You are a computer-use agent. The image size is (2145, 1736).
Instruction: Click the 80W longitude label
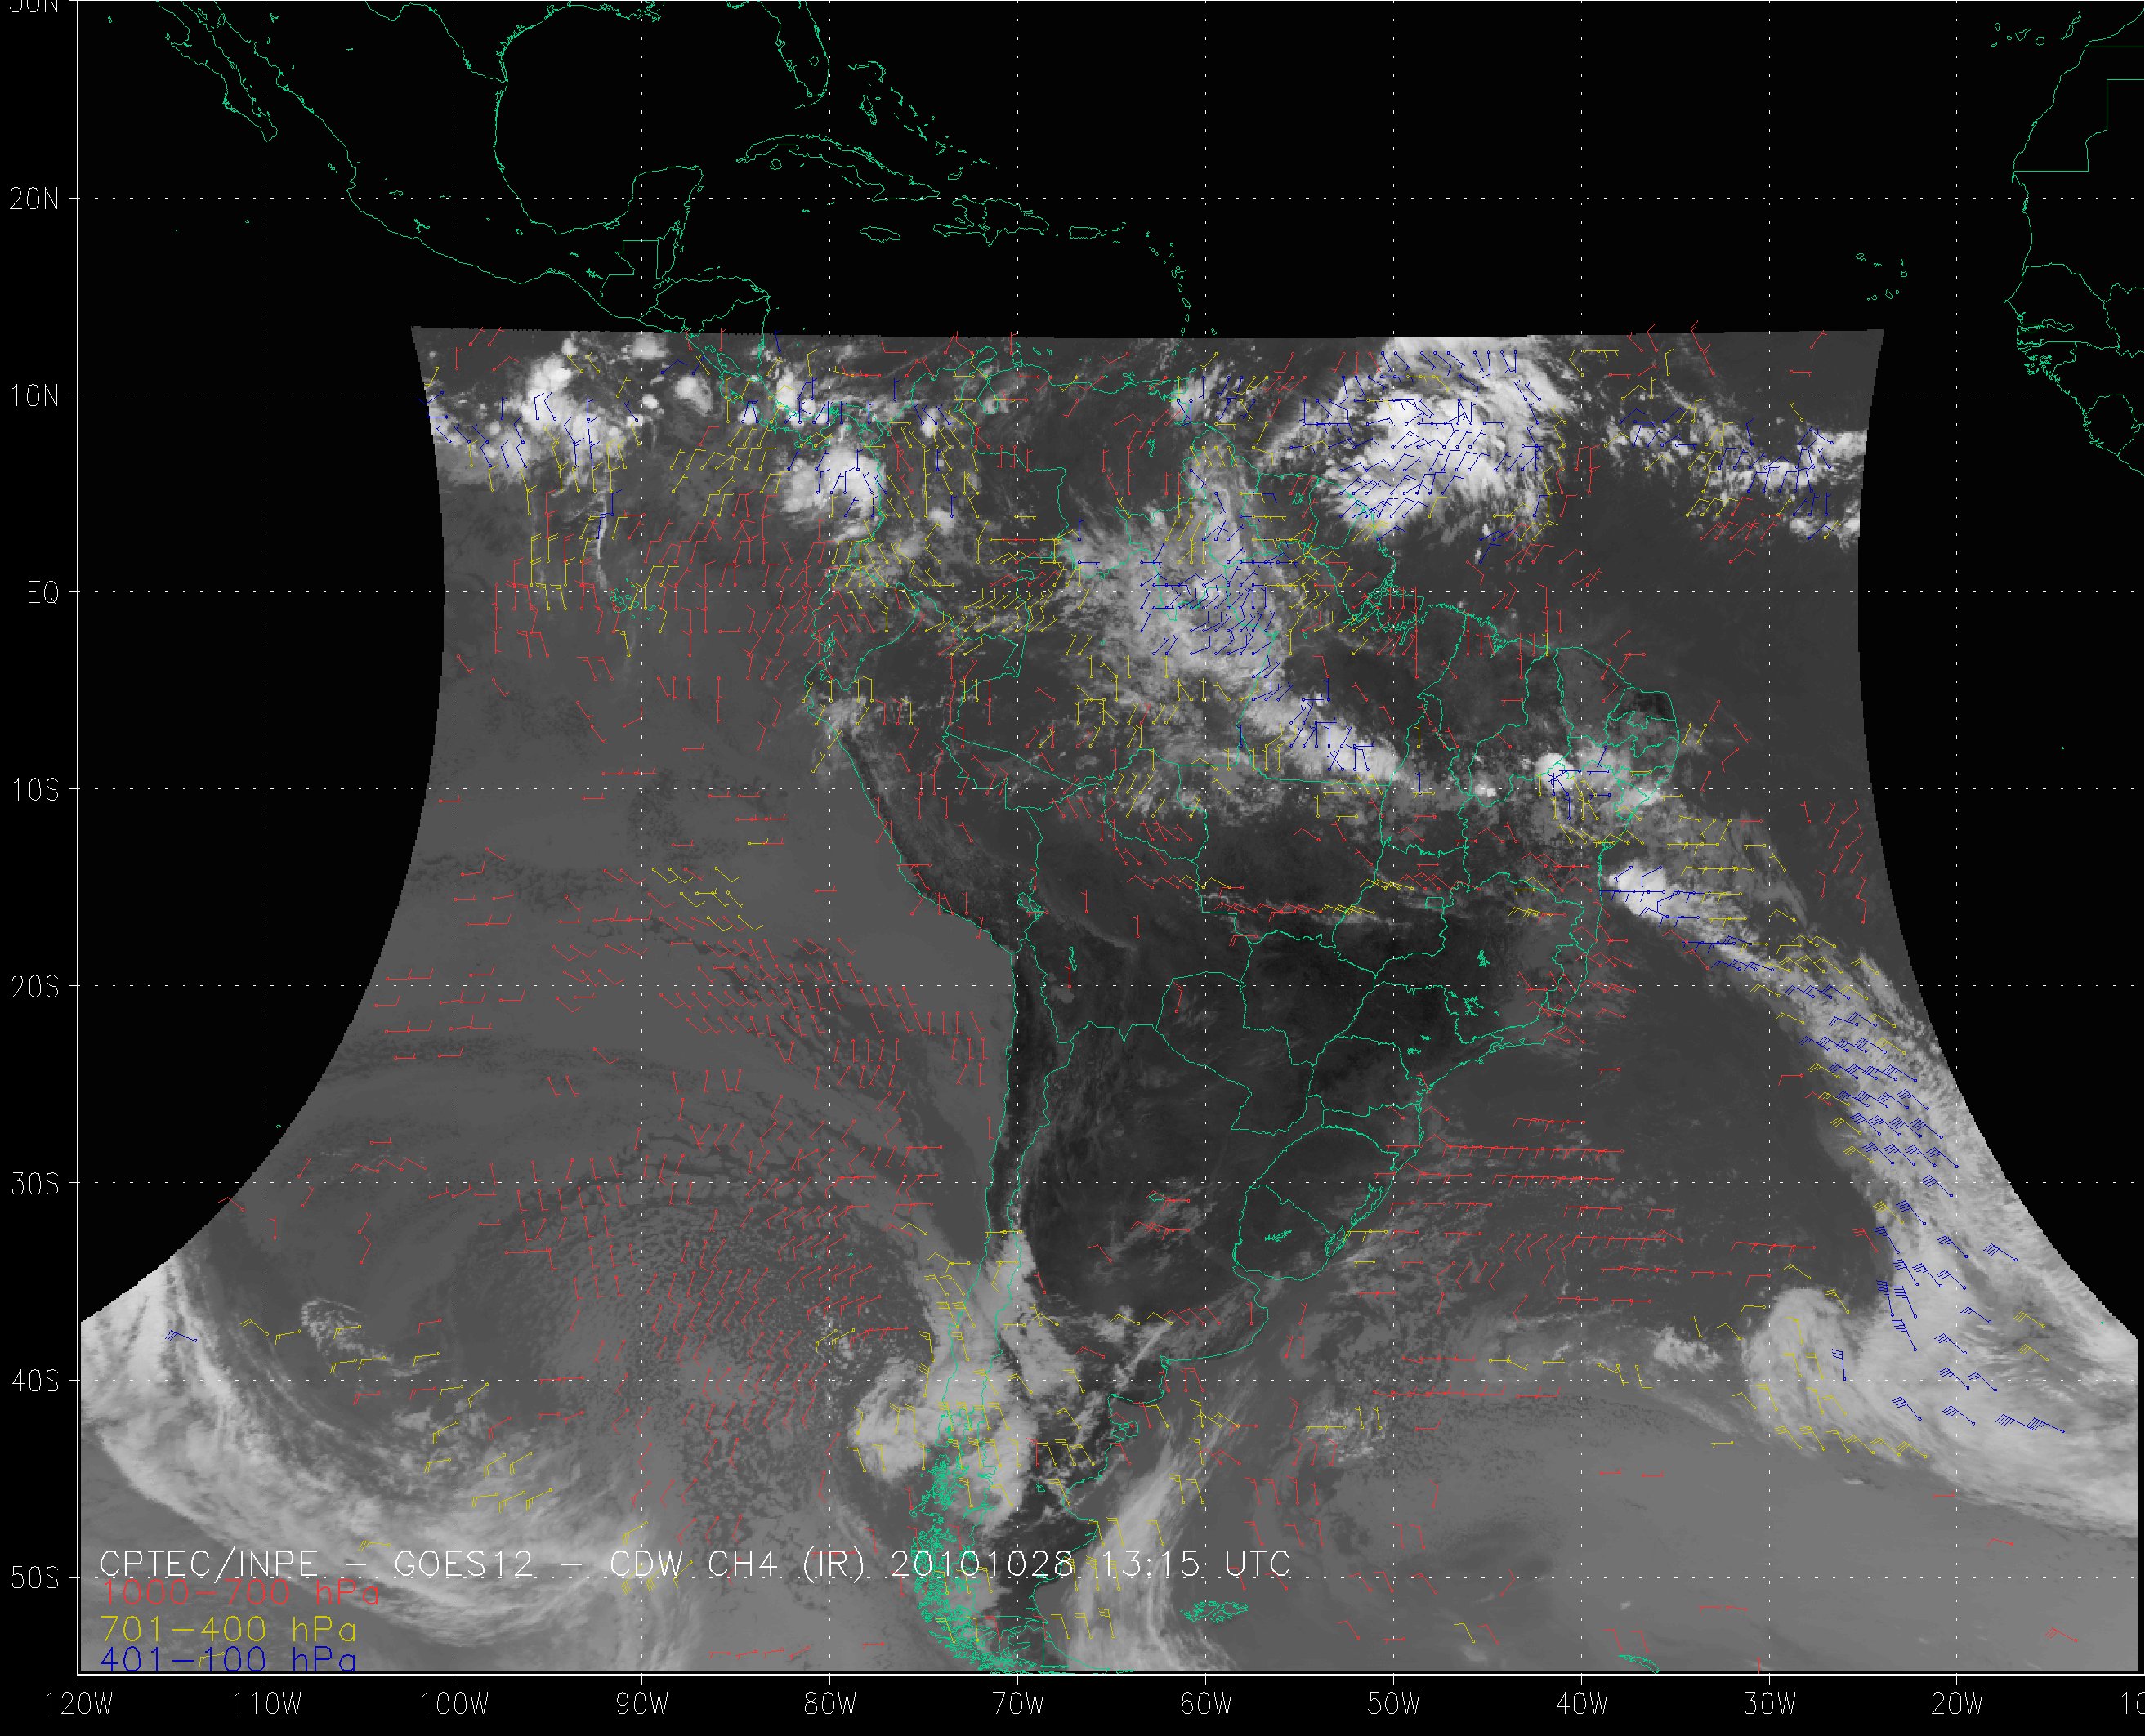tap(829, 1705)
